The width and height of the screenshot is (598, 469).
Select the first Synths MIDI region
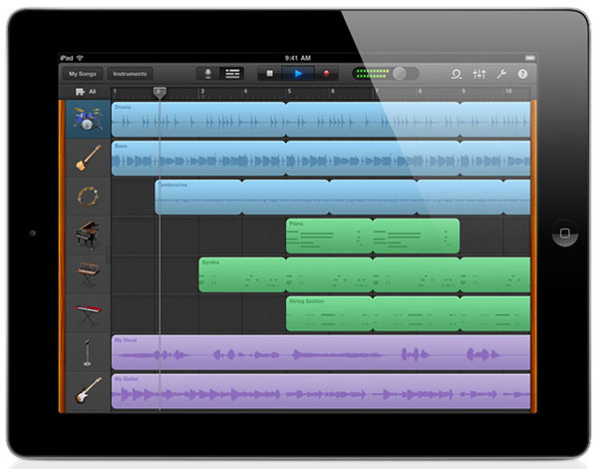click(242, 274)
